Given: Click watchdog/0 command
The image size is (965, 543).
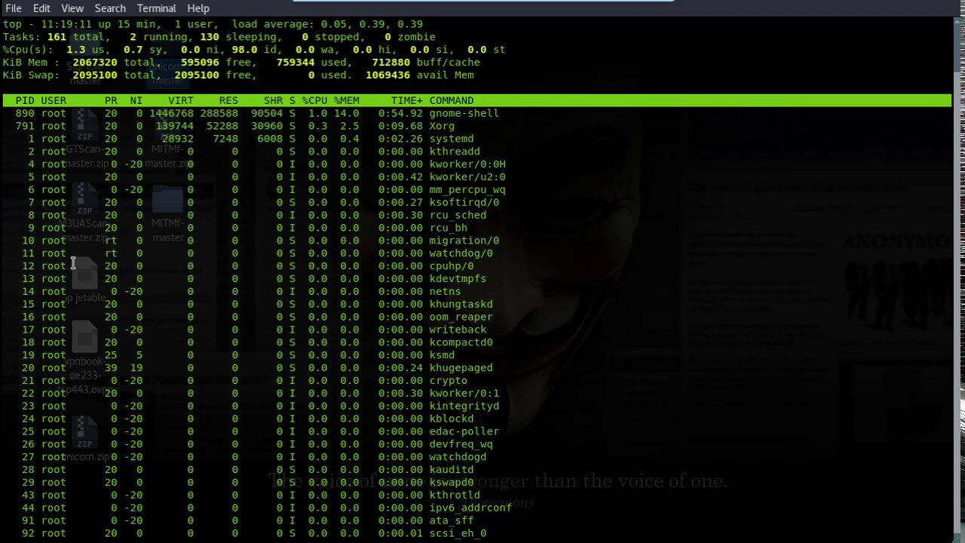Looking at the screenshot, I should pyautogui.click(x=461, y=253).
